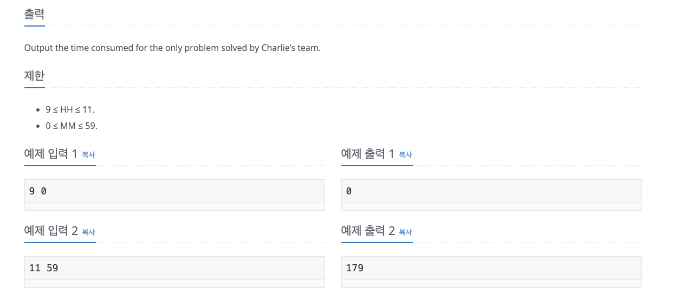Viewport: 674px width, 300px height.
Task: Copy sample output 1 via 복사 link
Action: [405, 154]
